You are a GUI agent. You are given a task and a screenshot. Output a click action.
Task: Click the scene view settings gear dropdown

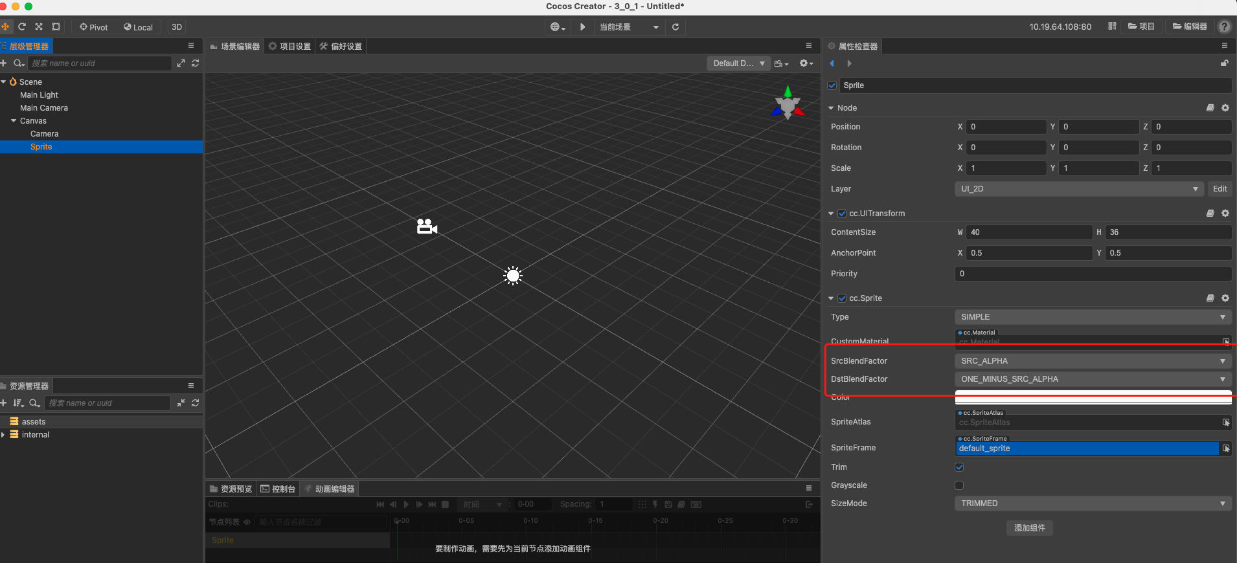(806, 63)
